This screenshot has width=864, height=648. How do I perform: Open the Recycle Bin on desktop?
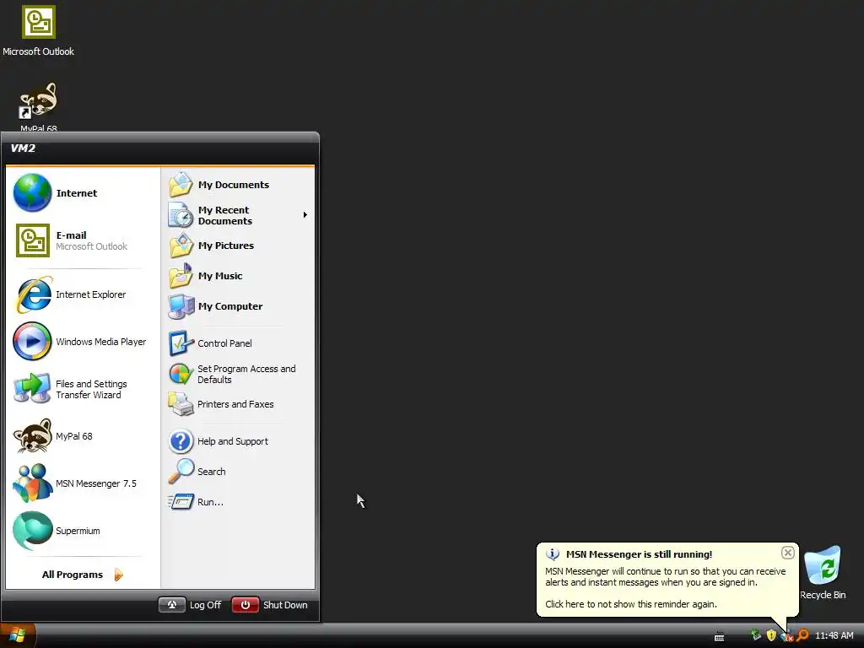pos(823,573)
